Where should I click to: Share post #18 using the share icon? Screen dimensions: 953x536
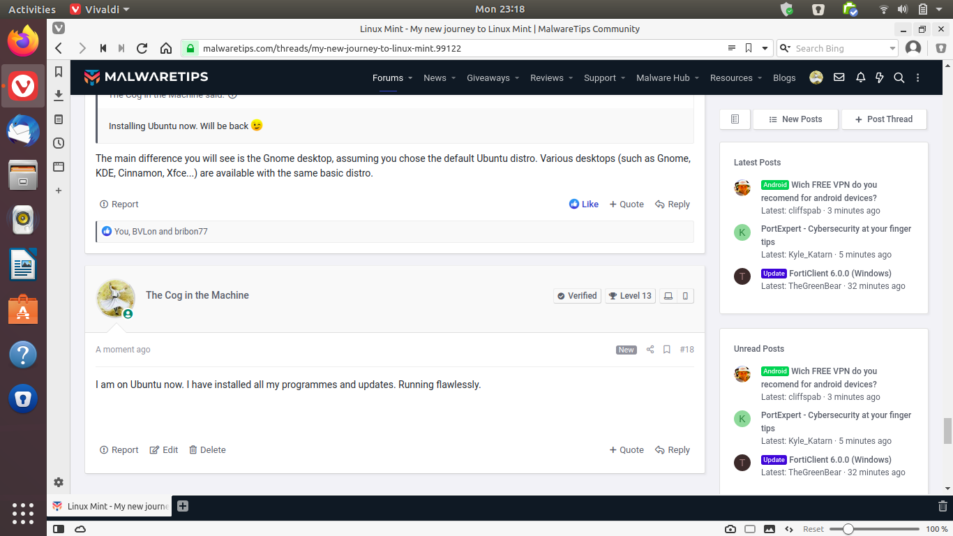point(650,350)
